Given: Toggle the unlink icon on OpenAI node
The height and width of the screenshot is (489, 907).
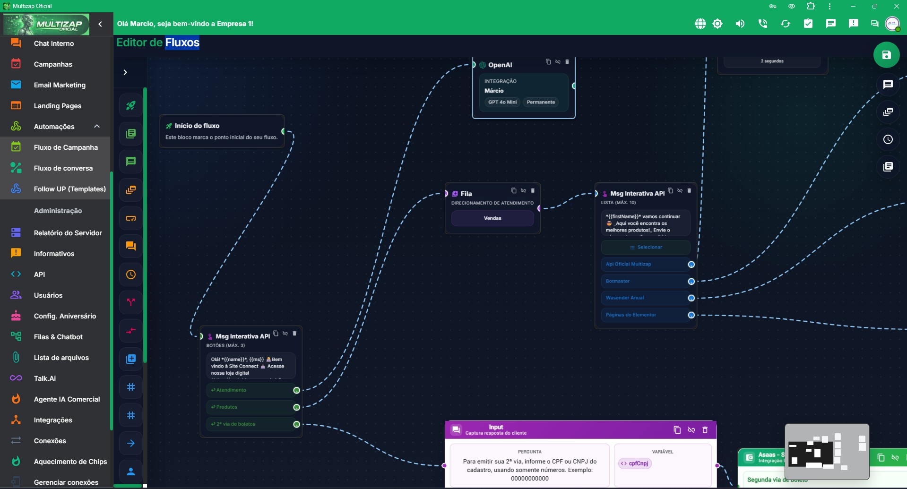Looking at the screenshot, I should (558, 62).
